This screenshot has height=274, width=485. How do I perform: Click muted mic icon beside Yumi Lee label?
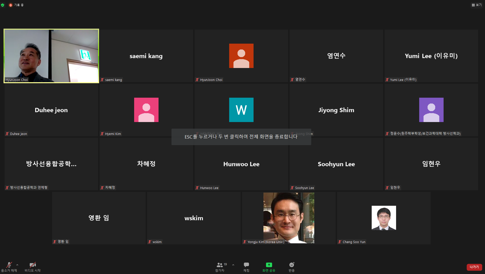[x=387, y=80]
